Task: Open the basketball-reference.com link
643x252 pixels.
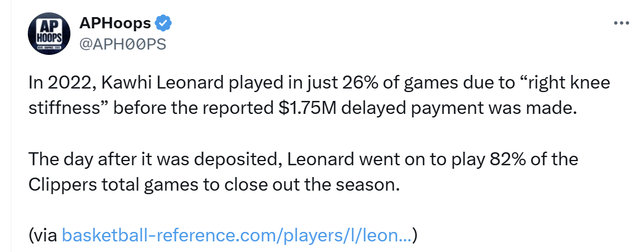Action: [237, 235]
